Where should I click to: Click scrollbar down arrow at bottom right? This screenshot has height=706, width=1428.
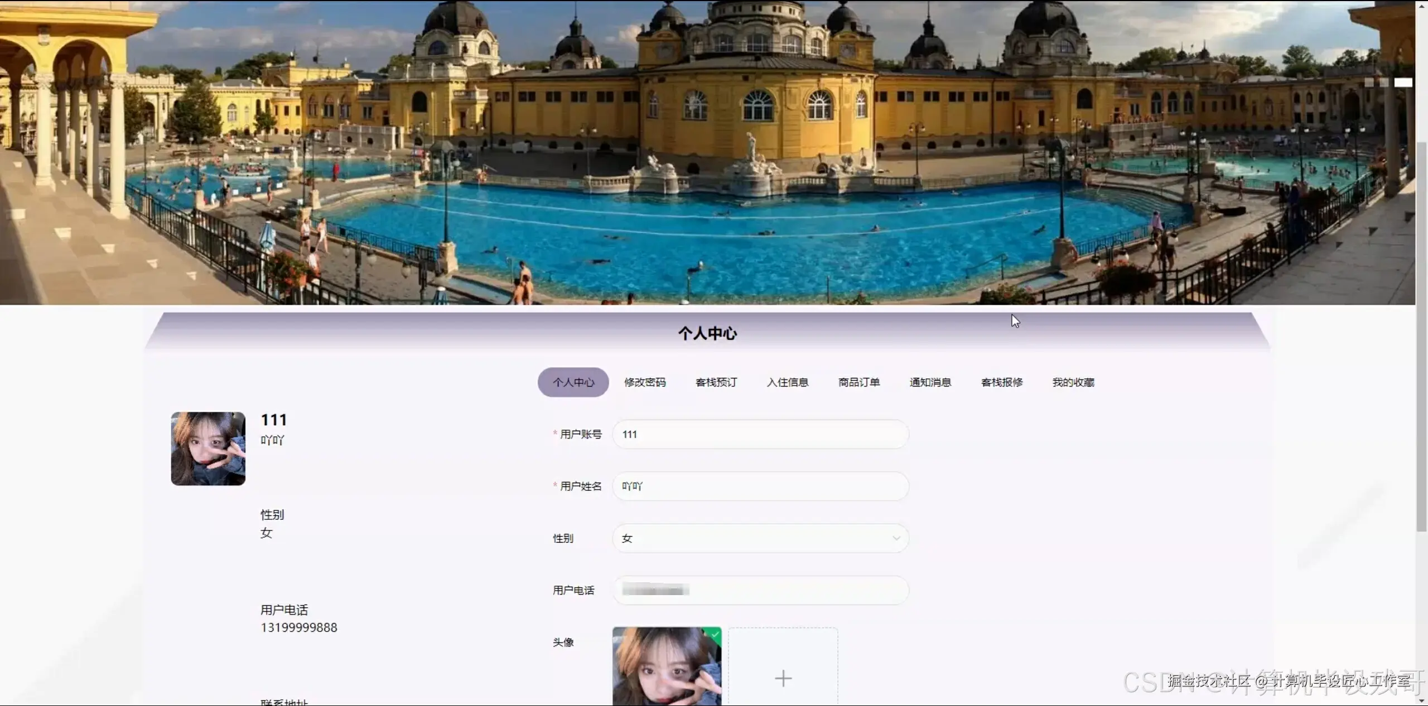point(1421,700)
